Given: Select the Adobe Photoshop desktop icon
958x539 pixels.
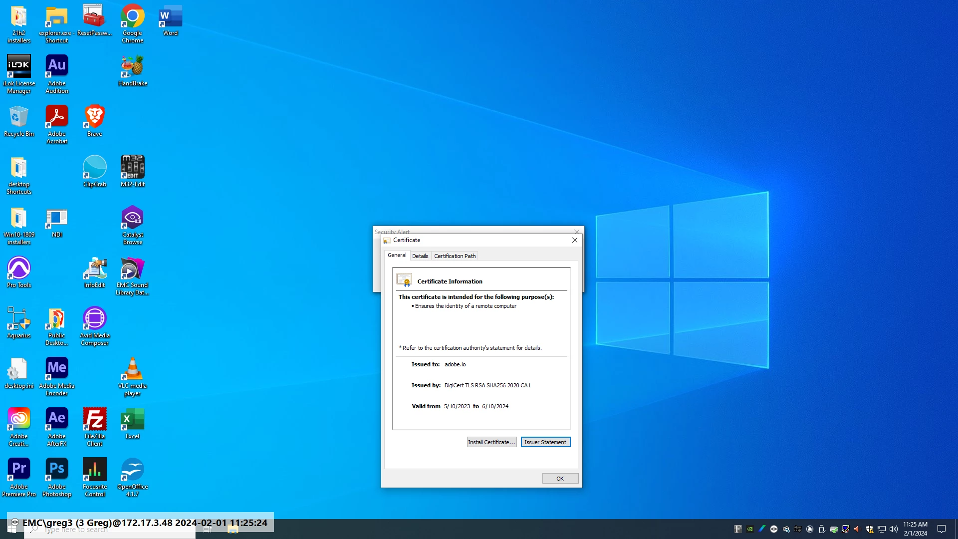Looking at the screenshot, I should pyautogui.click(x=57, y=477).
